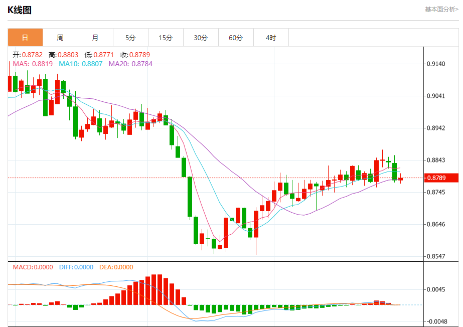The width and height of the screenshot is (463, 327).
Task: Open the 60分 interval tab
Action: point(236,38)
